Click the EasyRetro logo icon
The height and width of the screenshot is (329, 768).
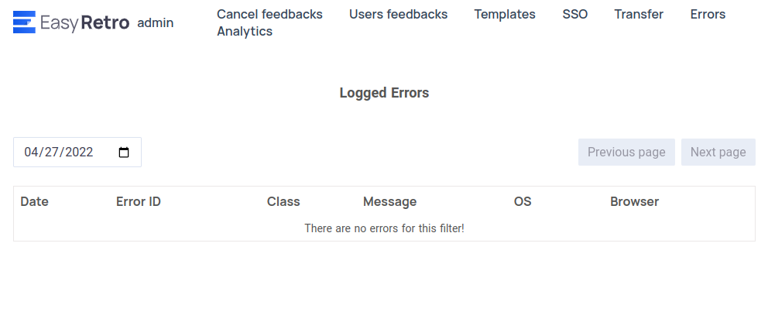point(24,22)
